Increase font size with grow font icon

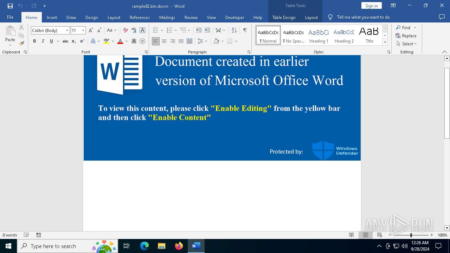click(x=91, y=31)
